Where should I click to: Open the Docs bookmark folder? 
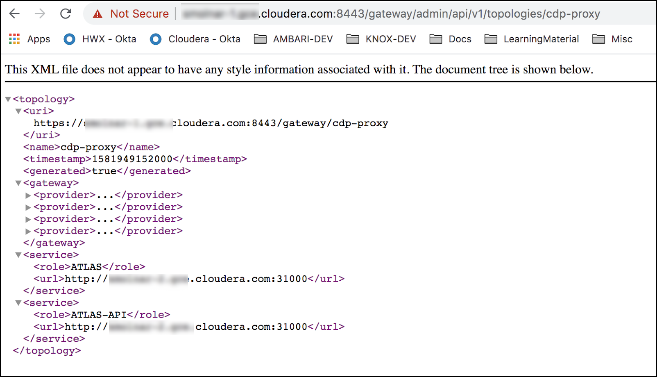pos(451,39)
